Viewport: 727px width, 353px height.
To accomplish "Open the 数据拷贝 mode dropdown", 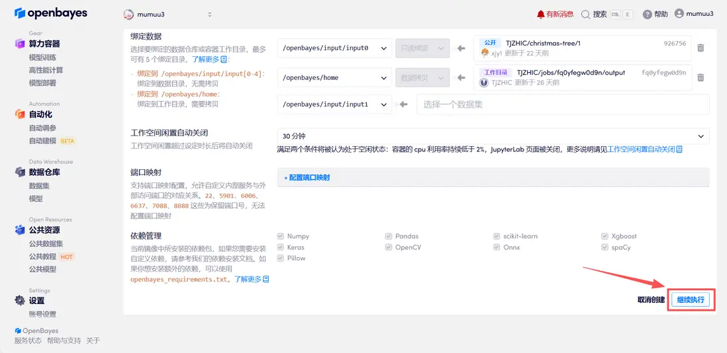I will click(x=422, y=78).
